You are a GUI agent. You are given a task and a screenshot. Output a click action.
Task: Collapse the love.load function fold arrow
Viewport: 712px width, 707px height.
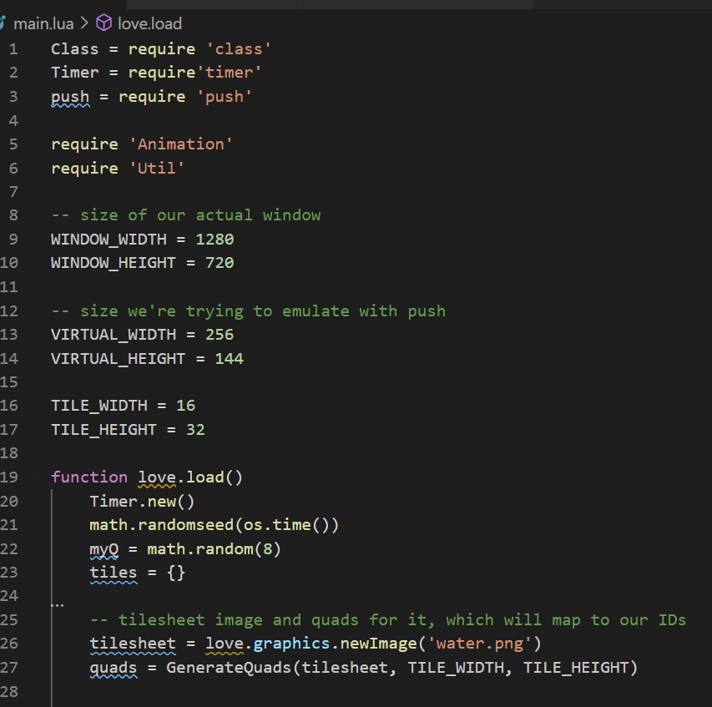tap(38, 477)
